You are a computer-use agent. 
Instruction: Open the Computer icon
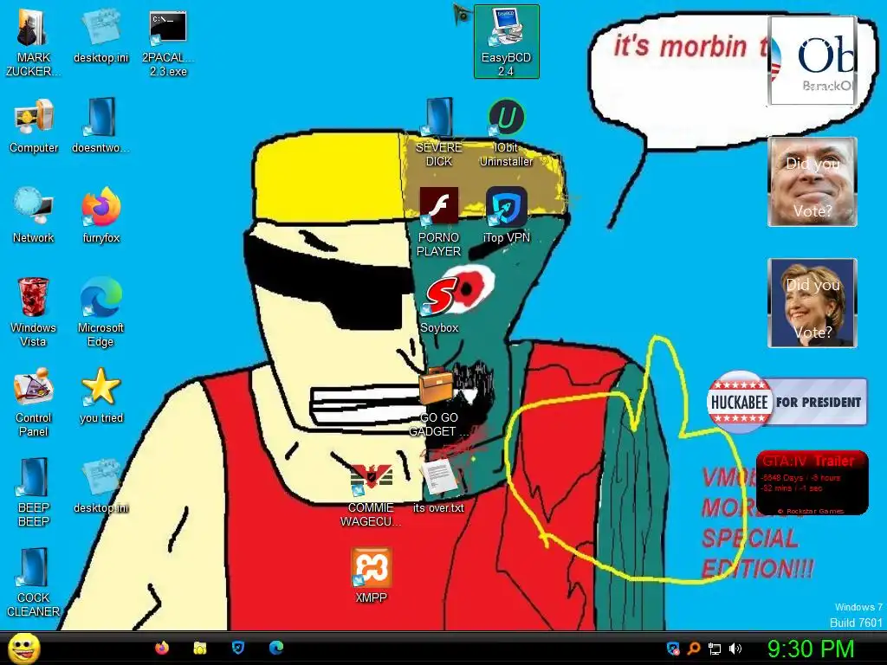click(34, 126)
